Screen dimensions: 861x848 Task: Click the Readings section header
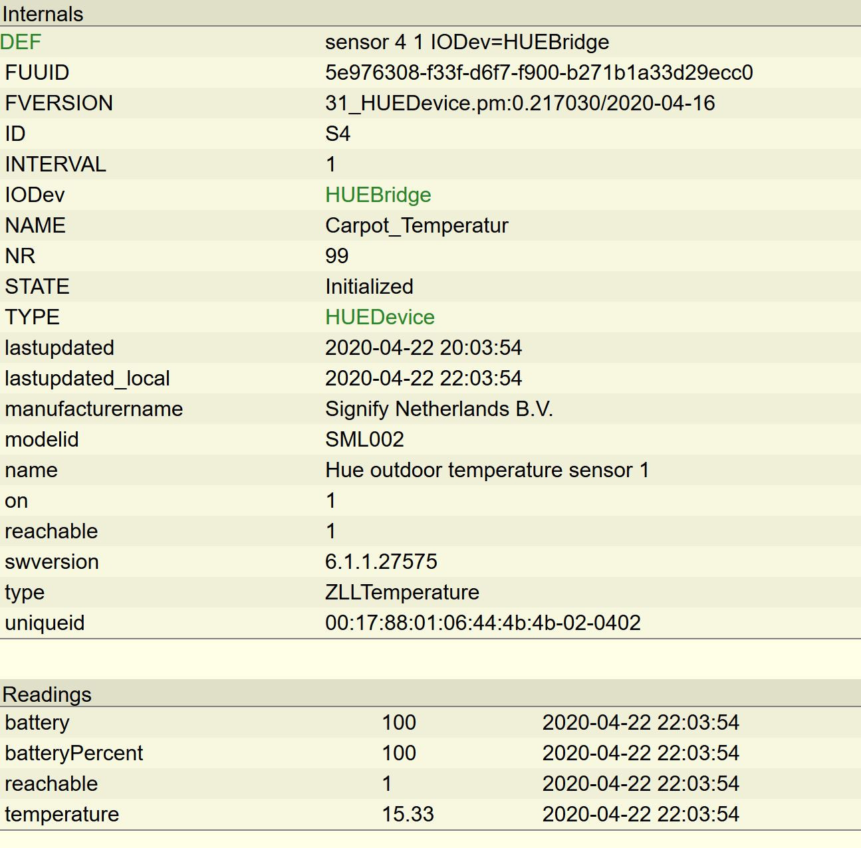[x=47, y=694]
